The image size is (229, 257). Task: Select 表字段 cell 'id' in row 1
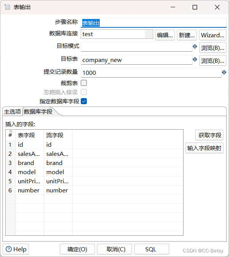(x=30, y=144)
